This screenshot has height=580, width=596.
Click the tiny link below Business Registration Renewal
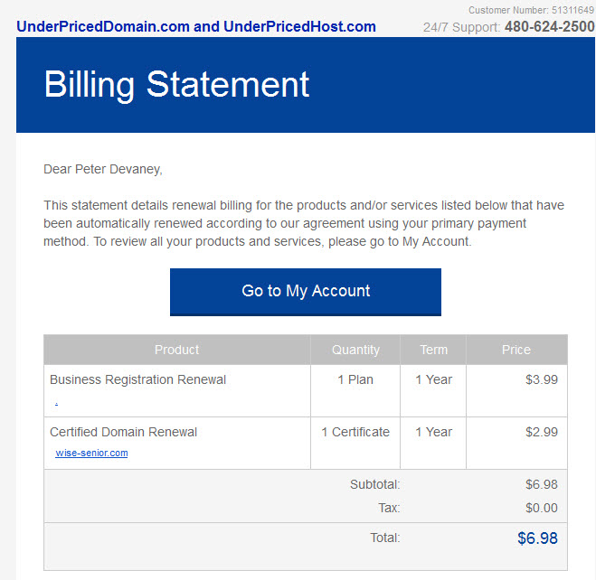pos(57,404)
